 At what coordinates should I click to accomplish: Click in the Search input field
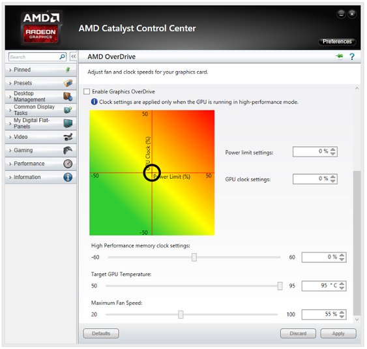tap(34, 57)
